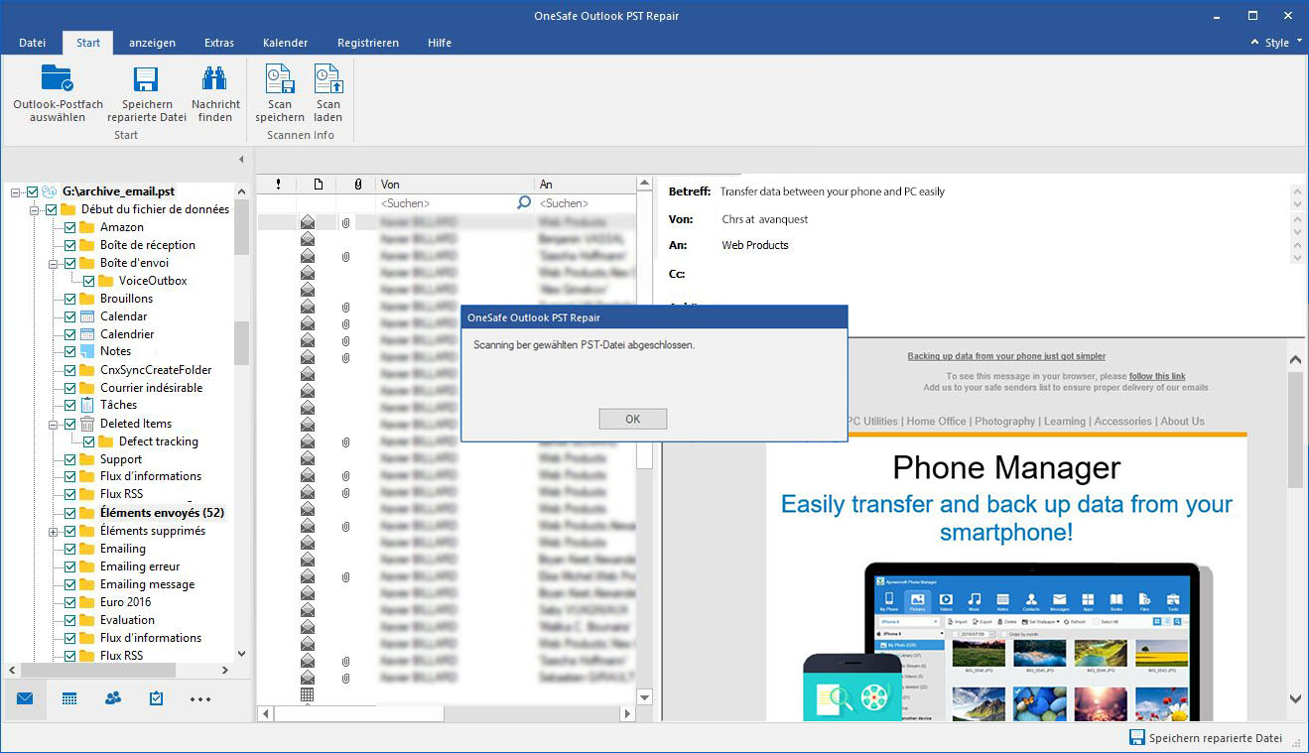The width and height of the screenshot is (1309, 753).
Task: Open the Registrieren tab
Action: pyautogui.click(x=368, y=43)
